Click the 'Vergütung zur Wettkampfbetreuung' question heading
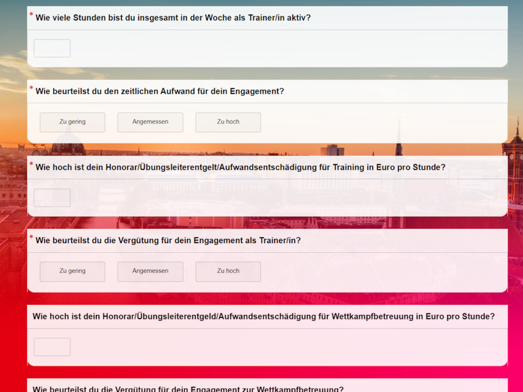Screen dimensions: 523x392 (x=188, y=389)
